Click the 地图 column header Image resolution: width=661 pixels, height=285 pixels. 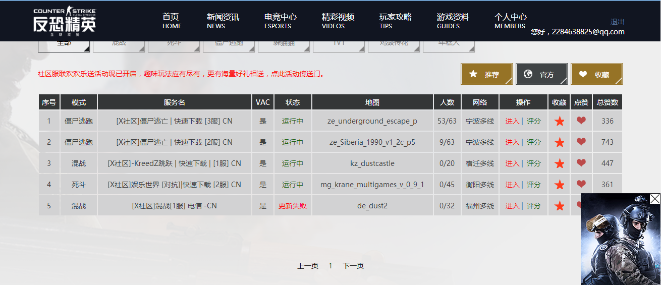pyautogui.click(x=372, y=102)
